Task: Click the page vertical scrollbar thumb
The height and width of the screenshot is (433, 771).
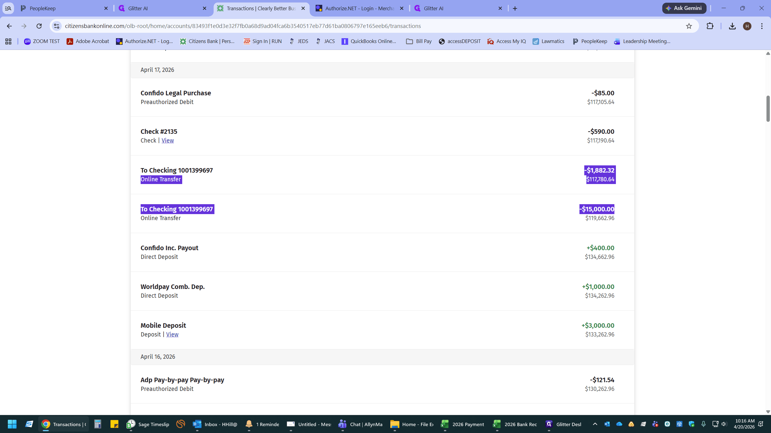Action: (768, 109)
